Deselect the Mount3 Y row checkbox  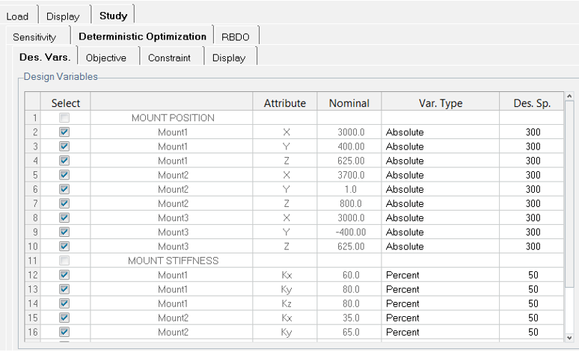coord(64,232)
